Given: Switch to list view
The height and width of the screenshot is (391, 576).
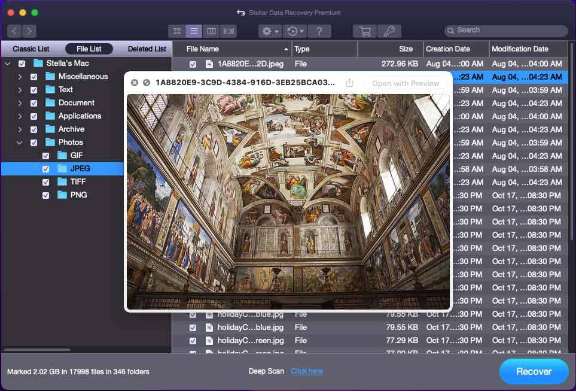Looking at the screenshot, I should [194, 31].
